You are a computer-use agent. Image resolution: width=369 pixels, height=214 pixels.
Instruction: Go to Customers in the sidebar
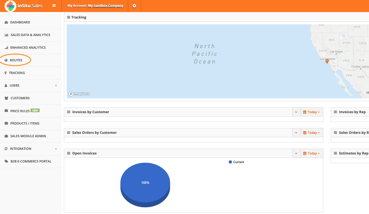tap(20, 98)
